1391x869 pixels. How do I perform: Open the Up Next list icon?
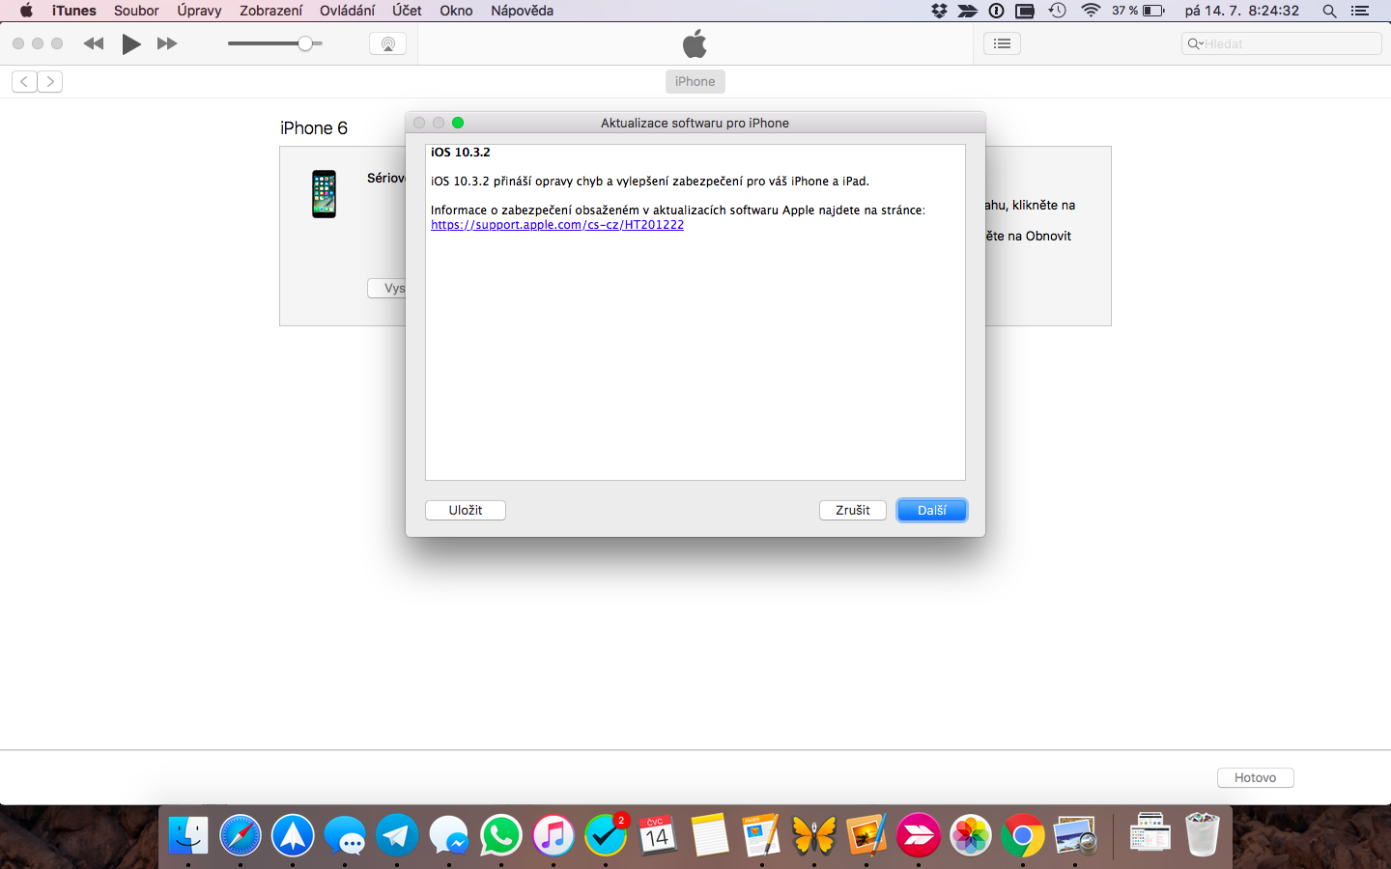click(x=1002, y=42)
